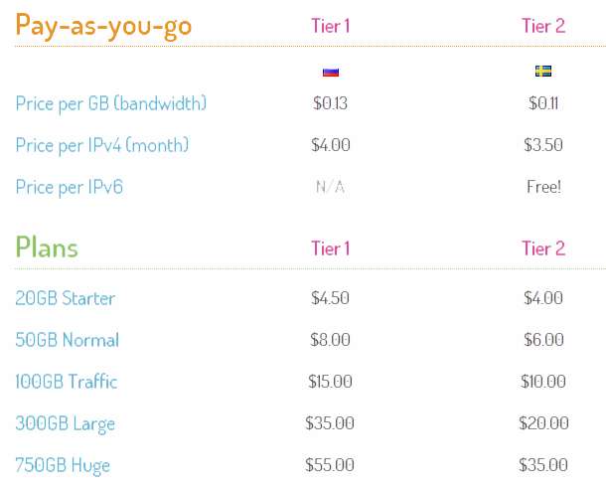Click Tier 1 header in Plans section
The image size is (606, 488).
331,248
